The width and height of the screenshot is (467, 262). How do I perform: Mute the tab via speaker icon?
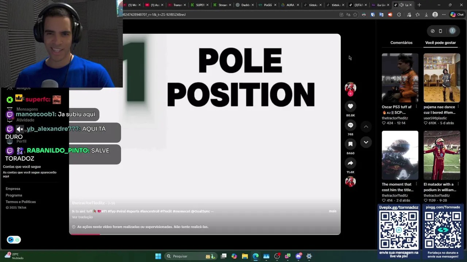click(401, 5)
